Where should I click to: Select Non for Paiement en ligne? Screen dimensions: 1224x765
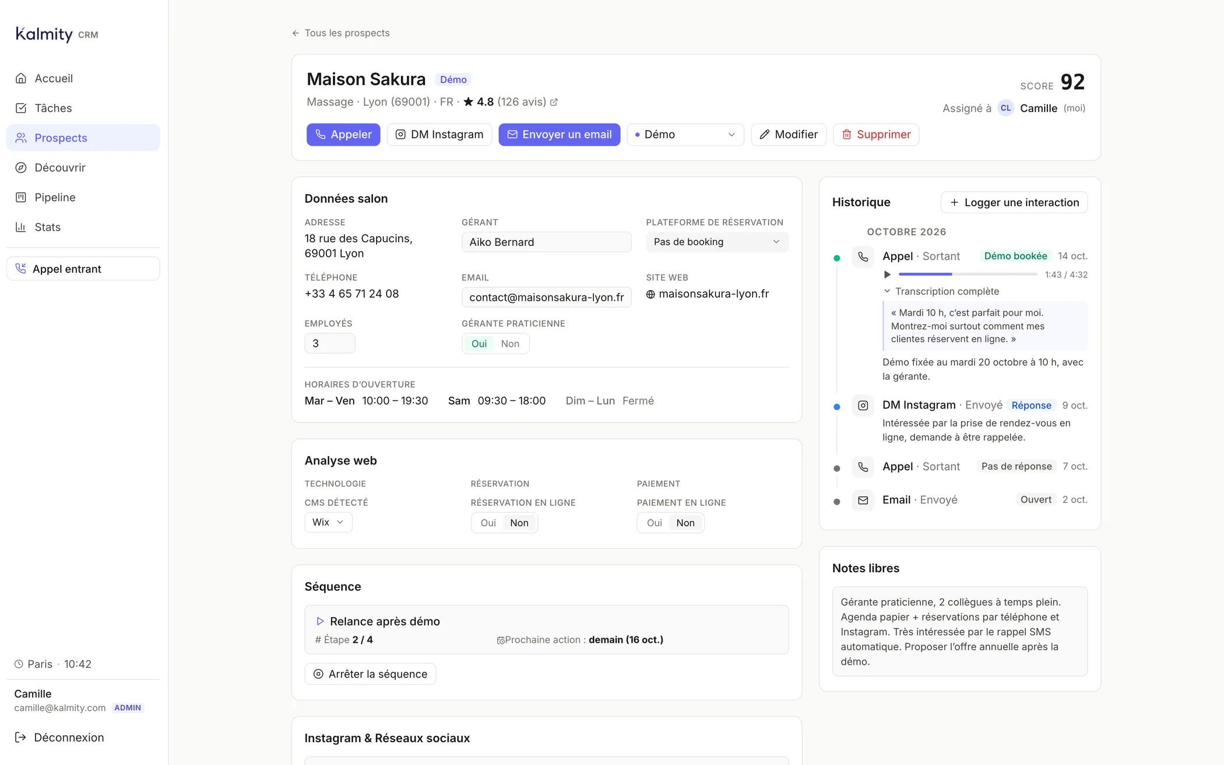pyautogui.click(x=685, y=523)
